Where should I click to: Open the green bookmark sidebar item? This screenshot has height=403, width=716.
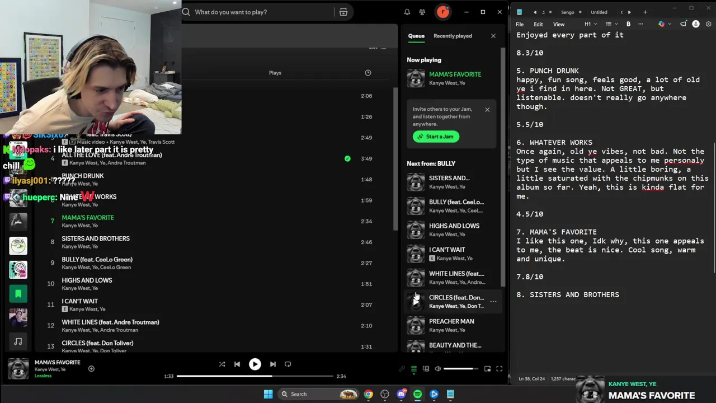click(x=18, y=293)
